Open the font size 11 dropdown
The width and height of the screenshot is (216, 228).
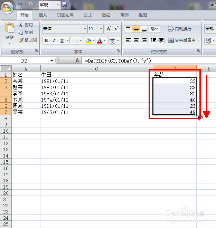101,29
